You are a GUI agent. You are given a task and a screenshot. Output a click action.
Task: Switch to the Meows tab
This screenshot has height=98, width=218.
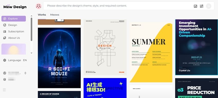pos(55,15)
